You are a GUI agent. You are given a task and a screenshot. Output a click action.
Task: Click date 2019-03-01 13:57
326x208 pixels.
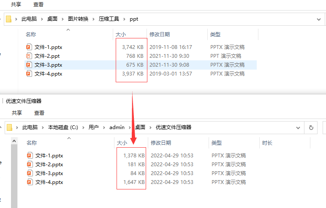(171, 74)
